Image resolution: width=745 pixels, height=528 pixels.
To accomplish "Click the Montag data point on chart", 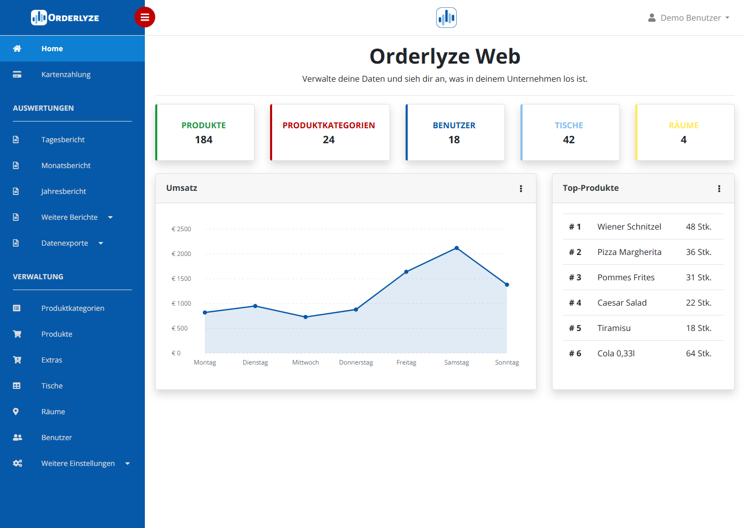I will 205,312.
